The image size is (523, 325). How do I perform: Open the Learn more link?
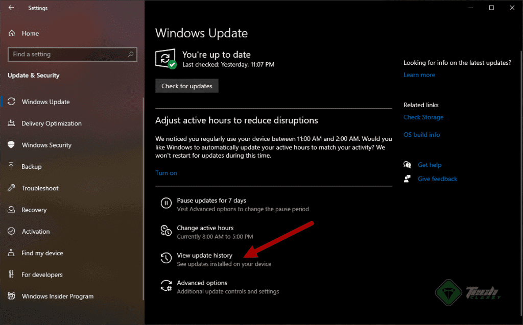pos(419,74)
